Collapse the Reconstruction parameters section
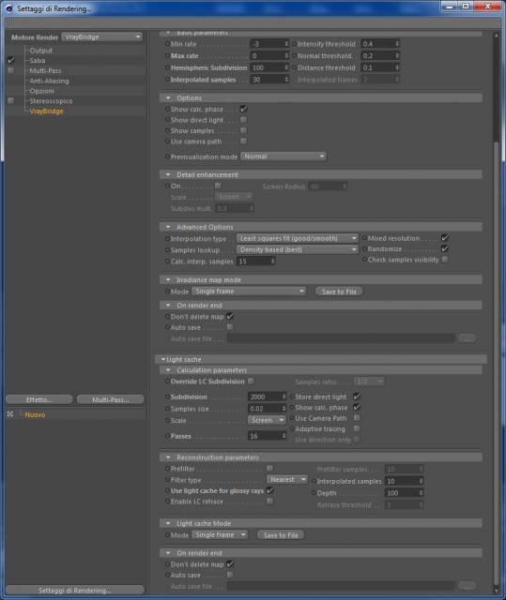The image size is (506, 600). pos(168,457)
